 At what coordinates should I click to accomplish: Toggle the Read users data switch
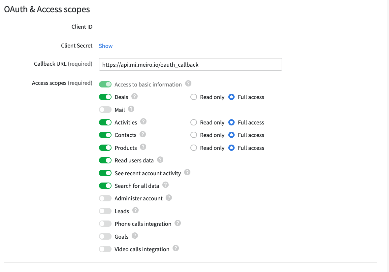coord(105,160)
